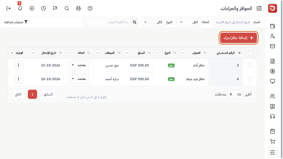
Task: Go to السابق previous page
Action: tap(48, 94)
